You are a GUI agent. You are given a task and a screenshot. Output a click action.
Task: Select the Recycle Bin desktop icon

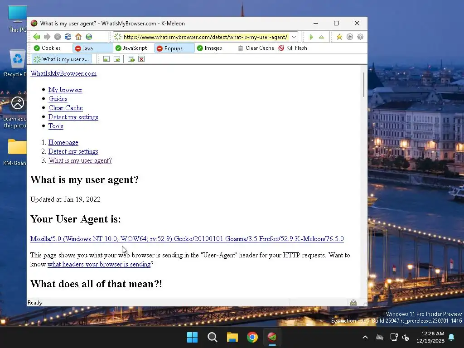click(15, 63)
